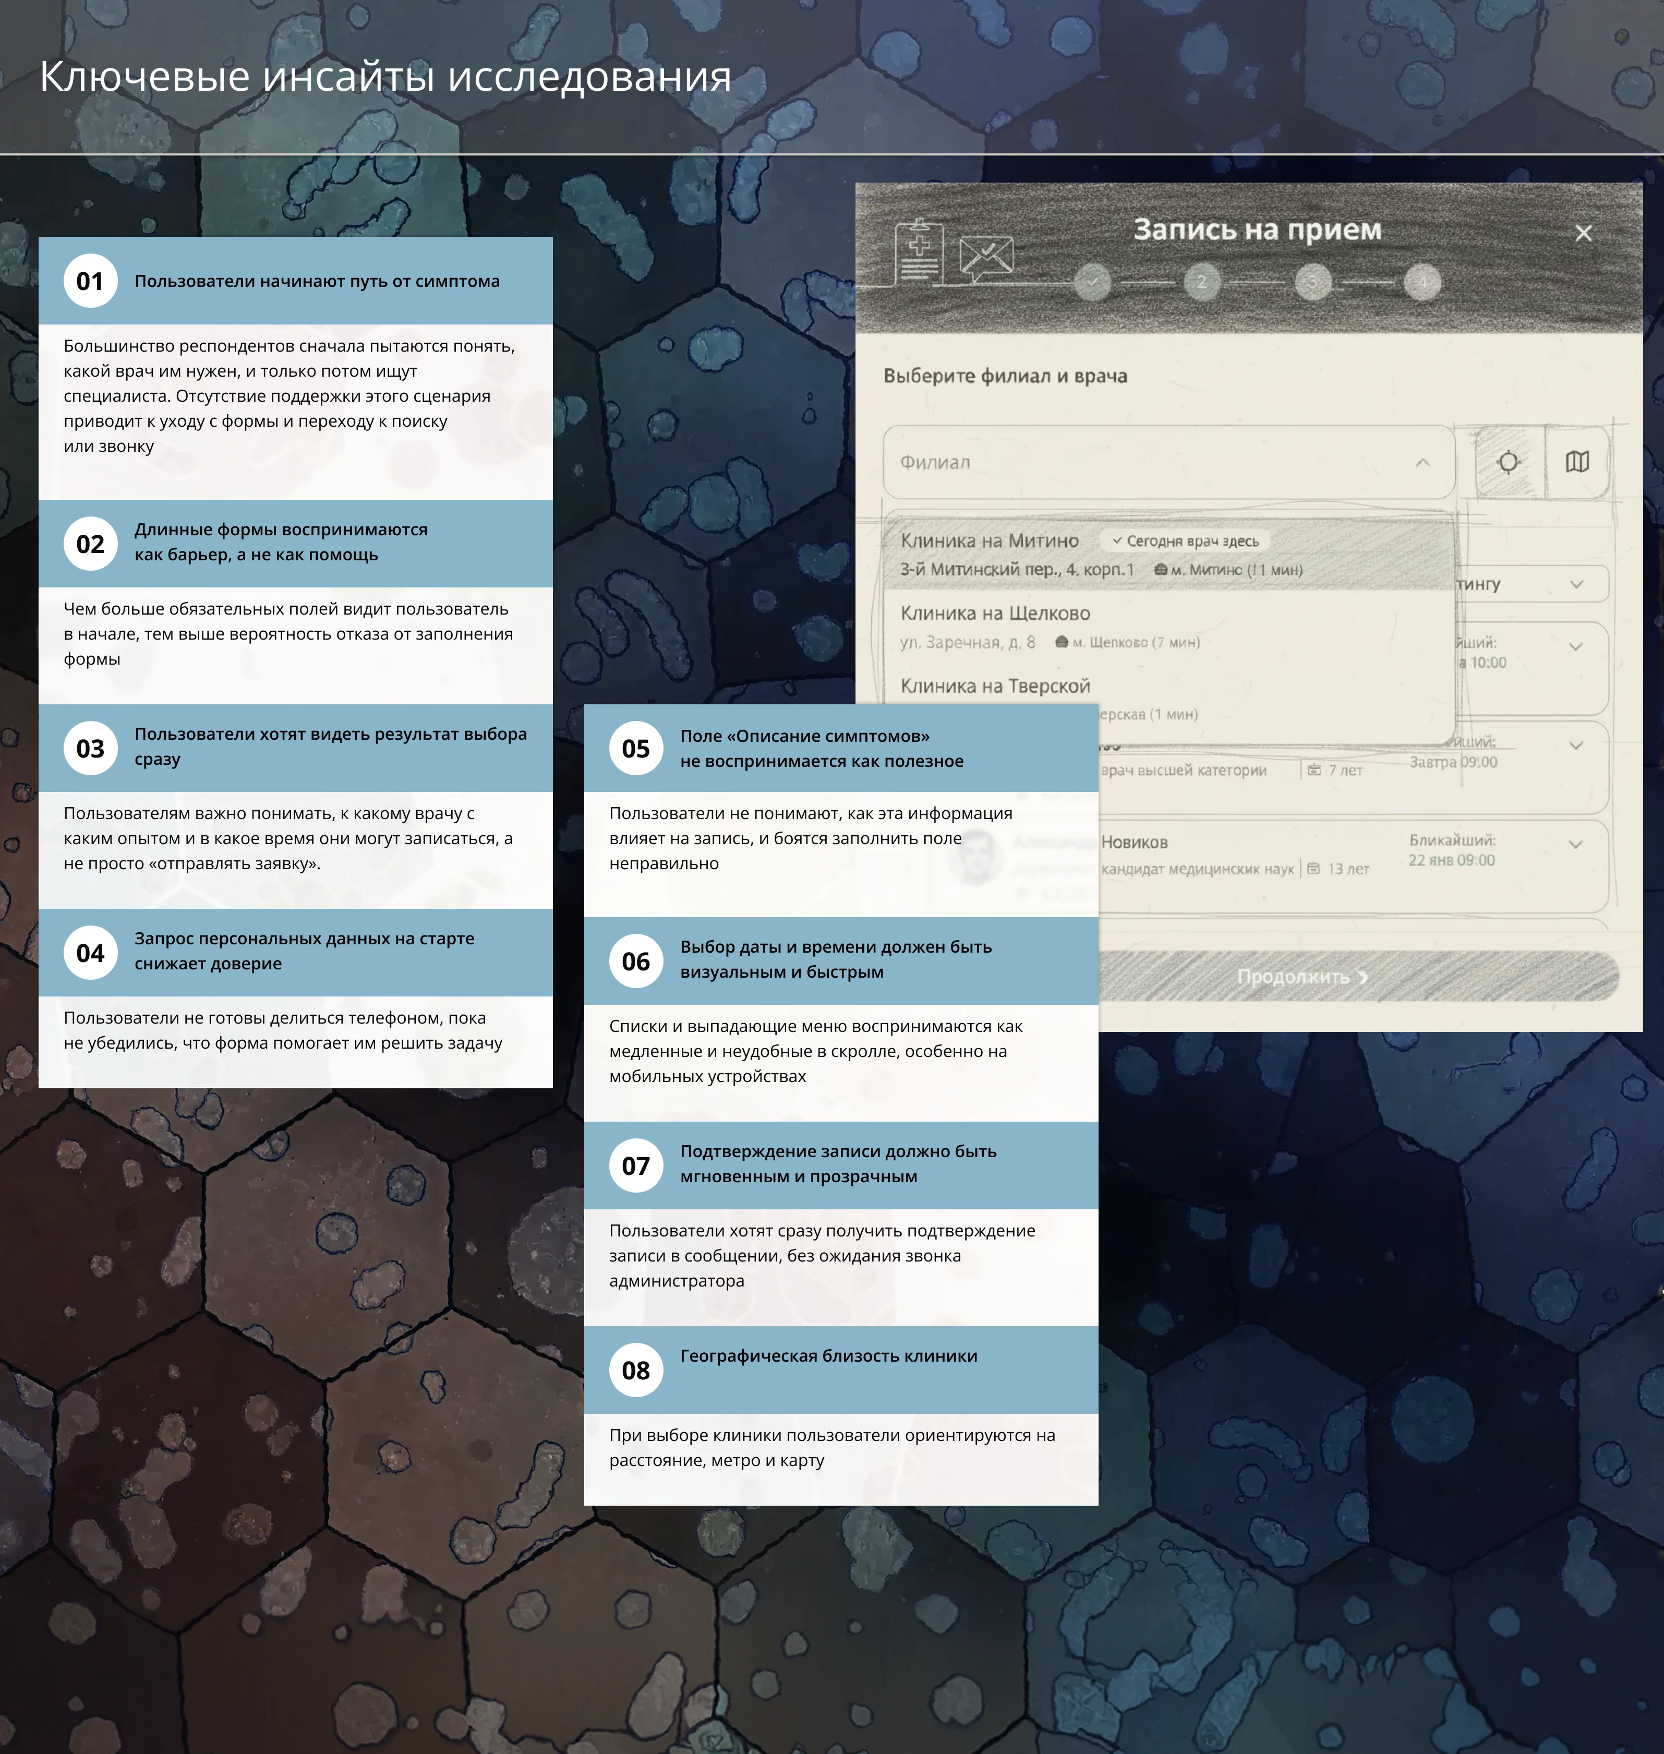1664x1754 pixels.
Task: Click the completed step one checkmark circle
Action: click(1093, 282)
